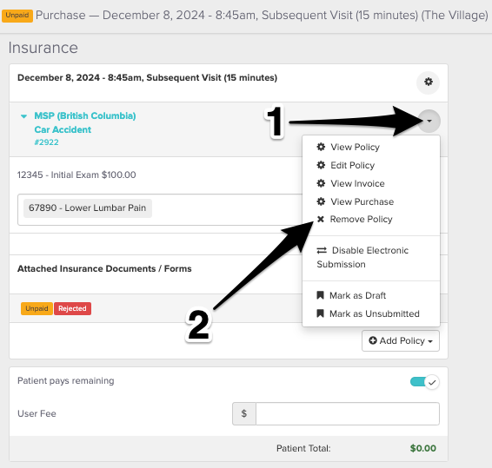Select Disable Electronic Submission
The image size is (492, 468).
pyautogui.click(x=362, y=257)
